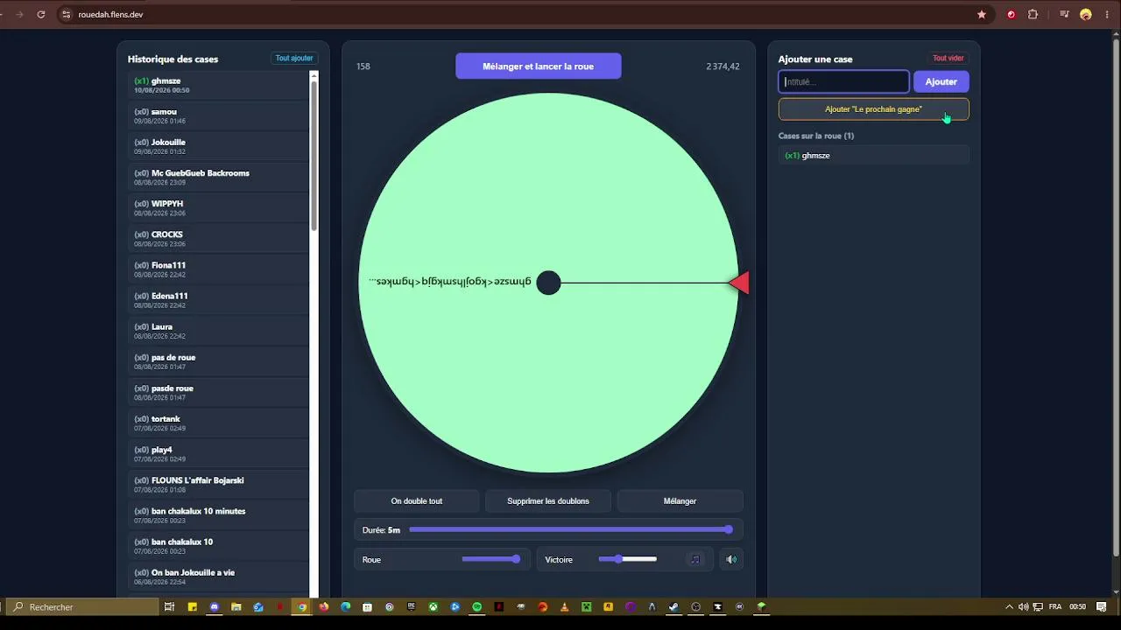Viewport: 1121px width, 630px height.
Task: Click the red wheel pointer arrow
Action: coord(739,283)
